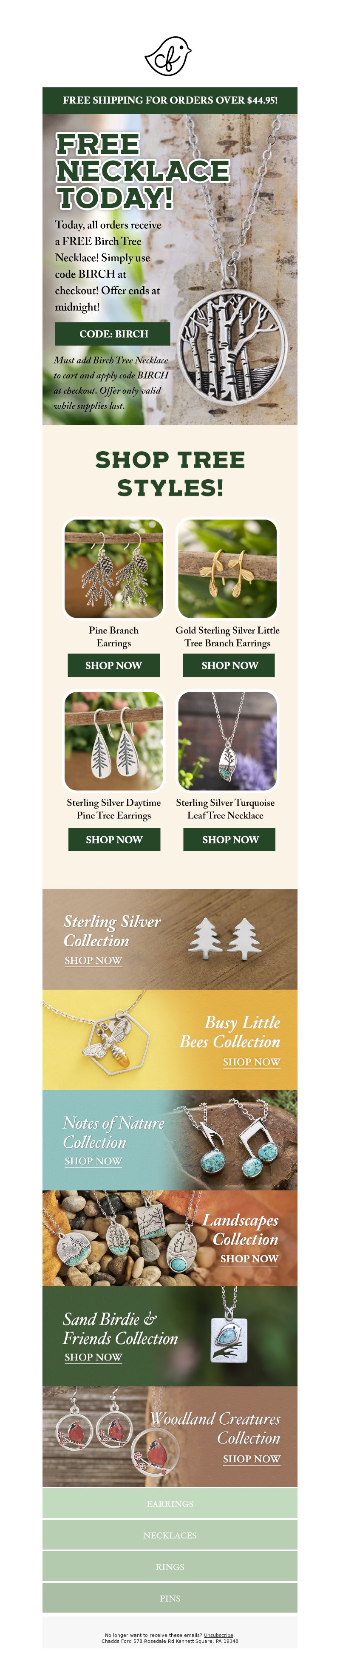Open Woodland Creatures Collection shop link
Screen dimensions: 340x1665
(x=252, y=1459)
